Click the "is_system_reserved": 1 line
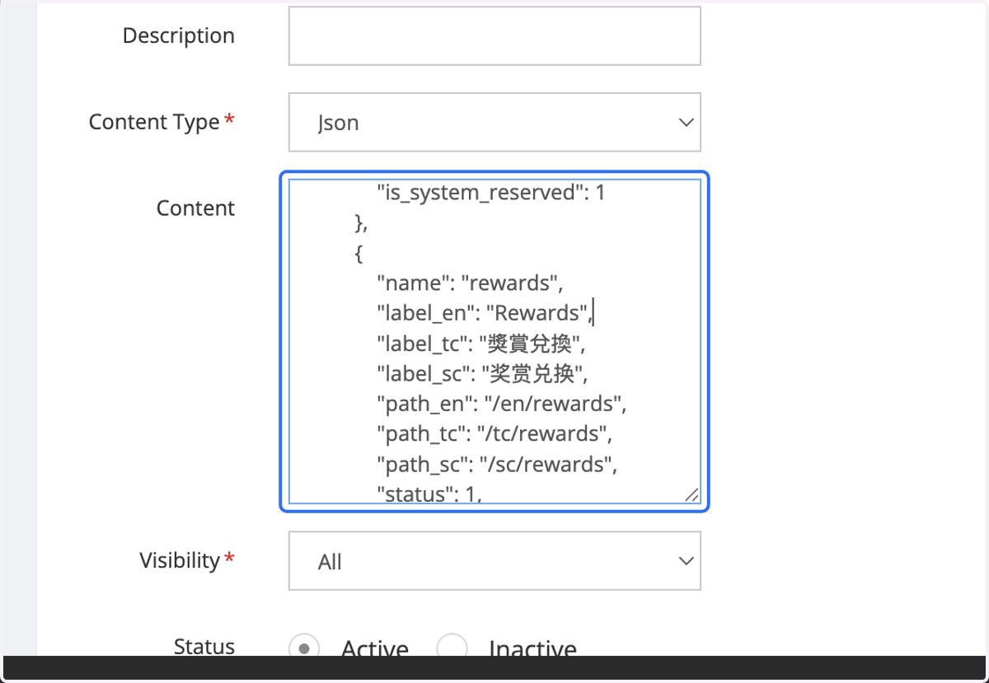Screen dimensions: 989x683 (491, 193)
